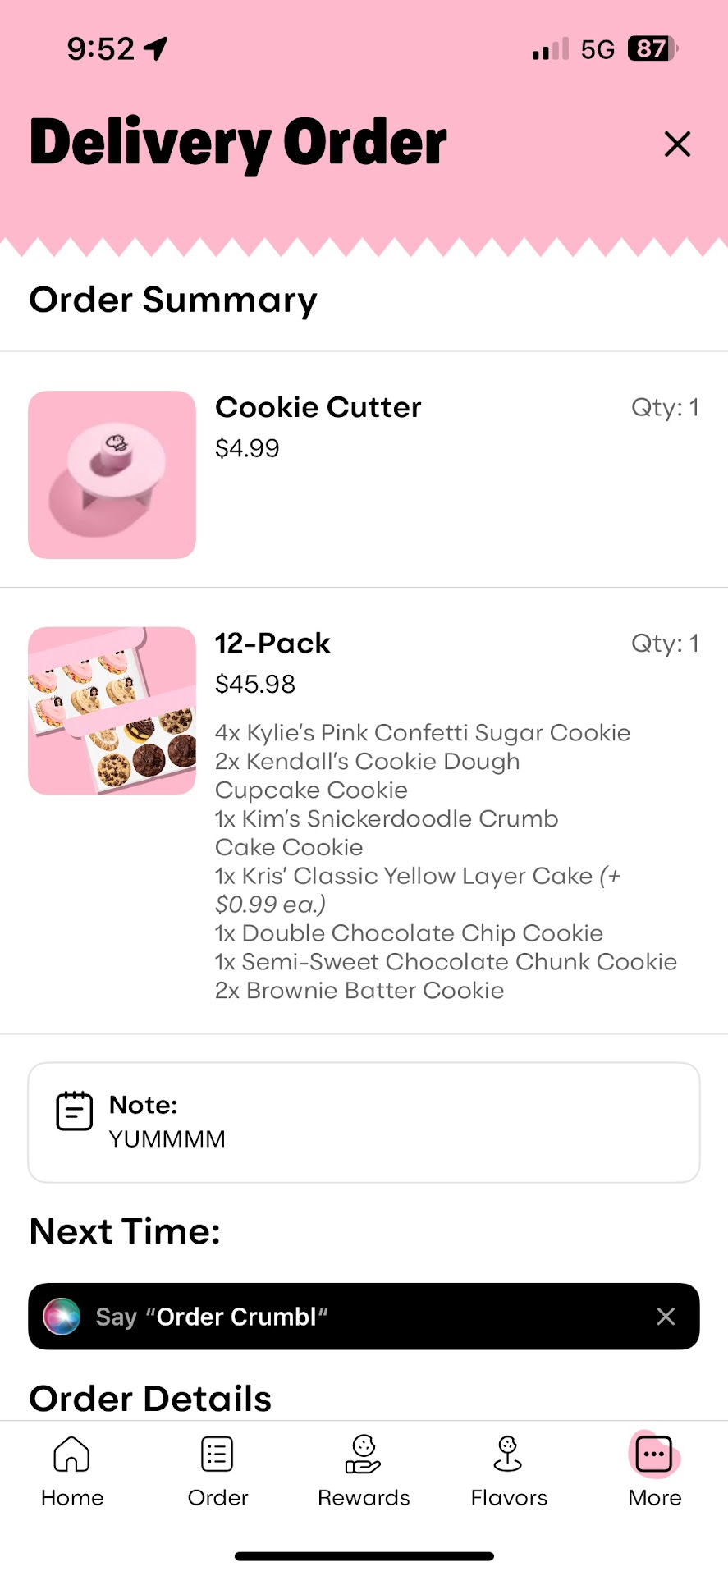Tap the battery indicator in status bar

tap(652, 49)
